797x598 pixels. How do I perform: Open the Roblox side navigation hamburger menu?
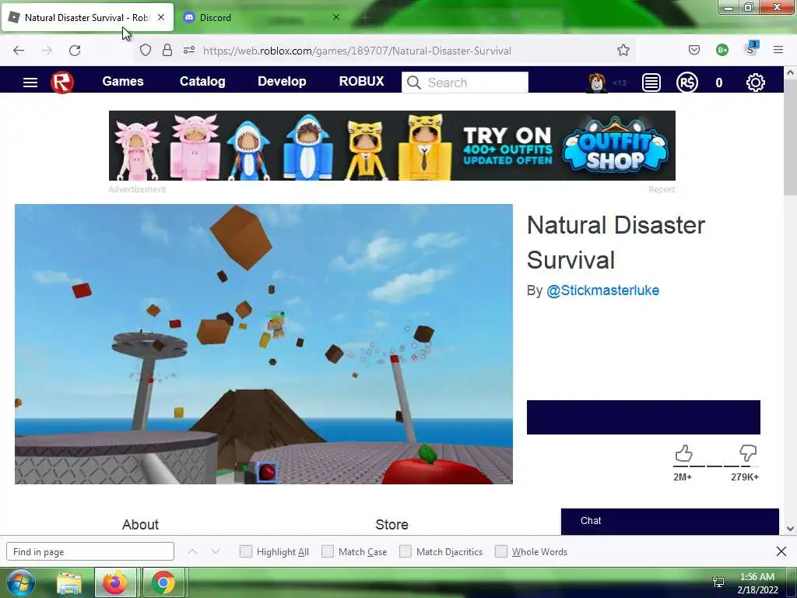[30, 83]
